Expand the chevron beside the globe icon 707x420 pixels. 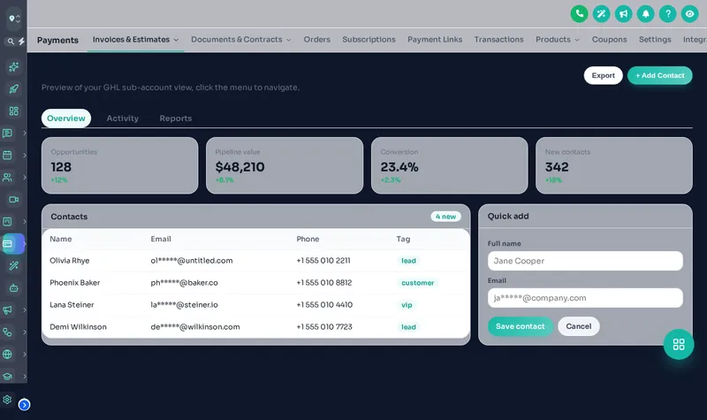pos(25,355)
